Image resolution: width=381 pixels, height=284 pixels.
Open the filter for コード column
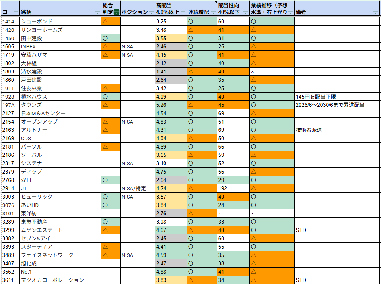pyautogui.click(x=16, y=12)
